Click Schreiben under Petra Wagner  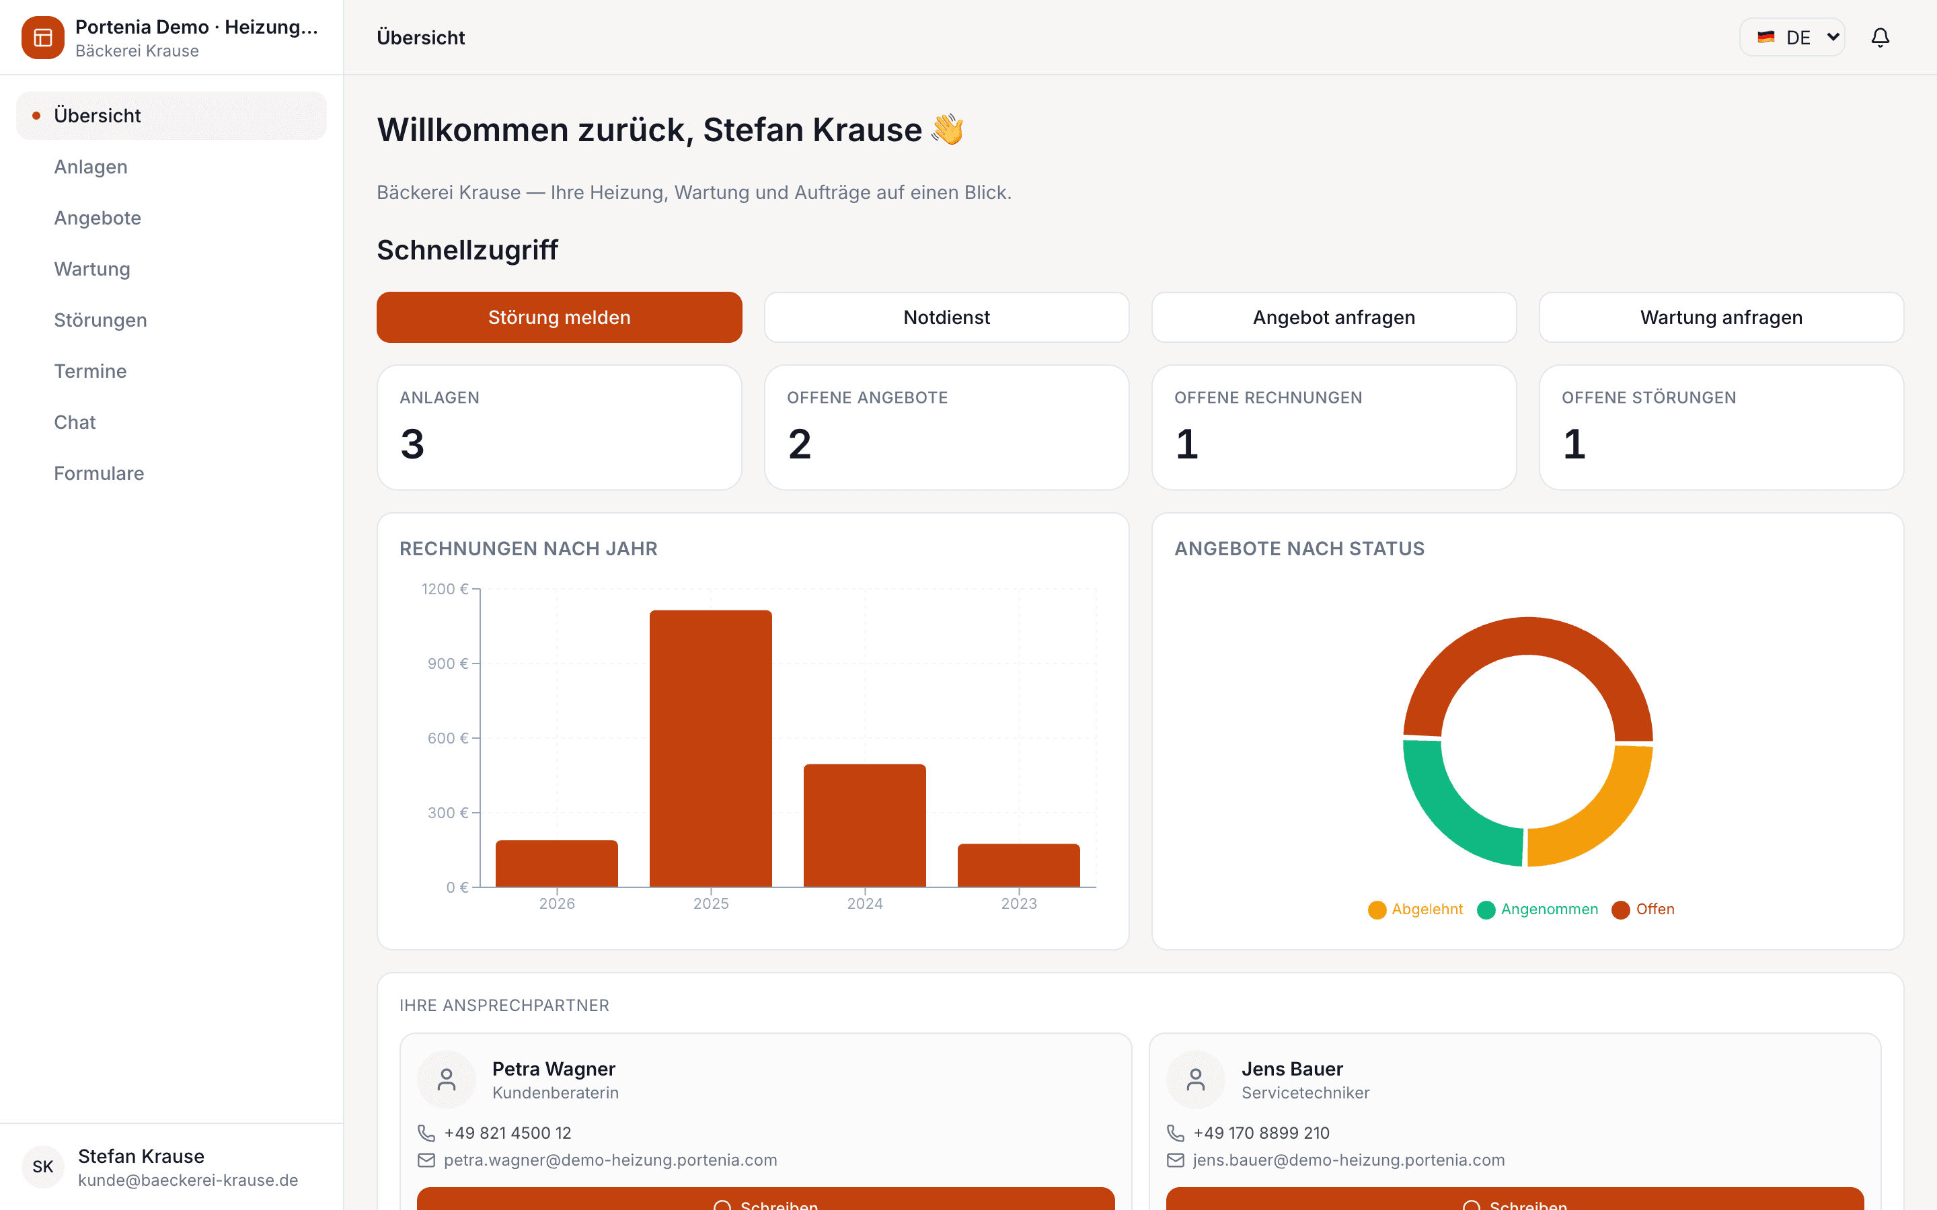pyautogui.click(x=766, y=1199)
